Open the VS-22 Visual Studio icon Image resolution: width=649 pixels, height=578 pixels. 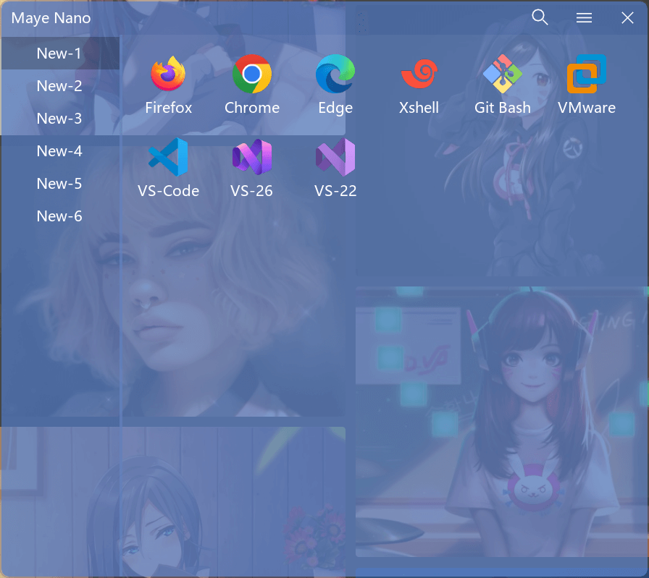335,158
